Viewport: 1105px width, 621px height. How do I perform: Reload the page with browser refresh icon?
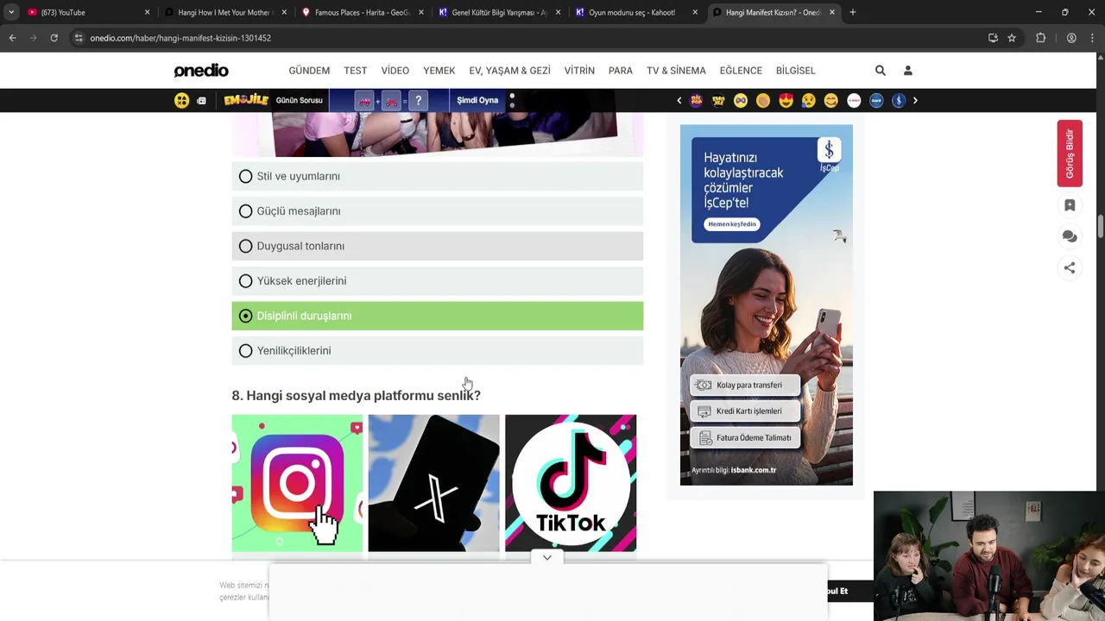(x=54, y=38)
